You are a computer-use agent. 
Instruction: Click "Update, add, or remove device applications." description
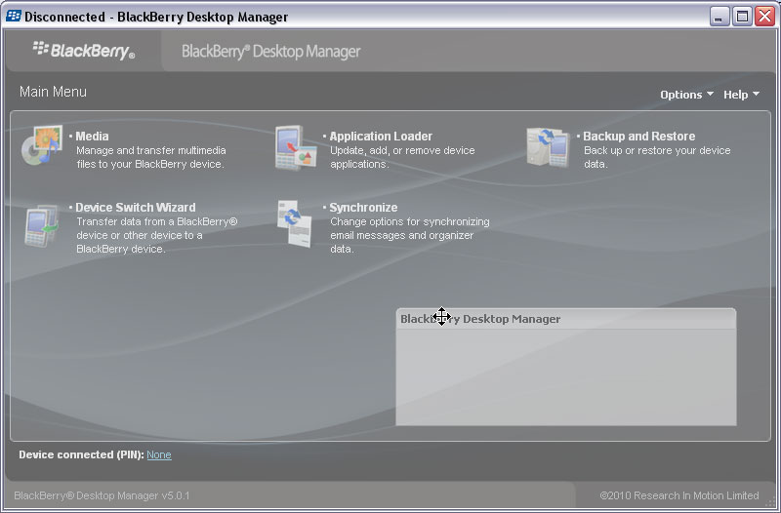point(402,157)
